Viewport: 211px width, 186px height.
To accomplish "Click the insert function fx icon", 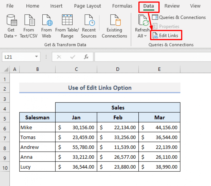I will pos(86,57).
